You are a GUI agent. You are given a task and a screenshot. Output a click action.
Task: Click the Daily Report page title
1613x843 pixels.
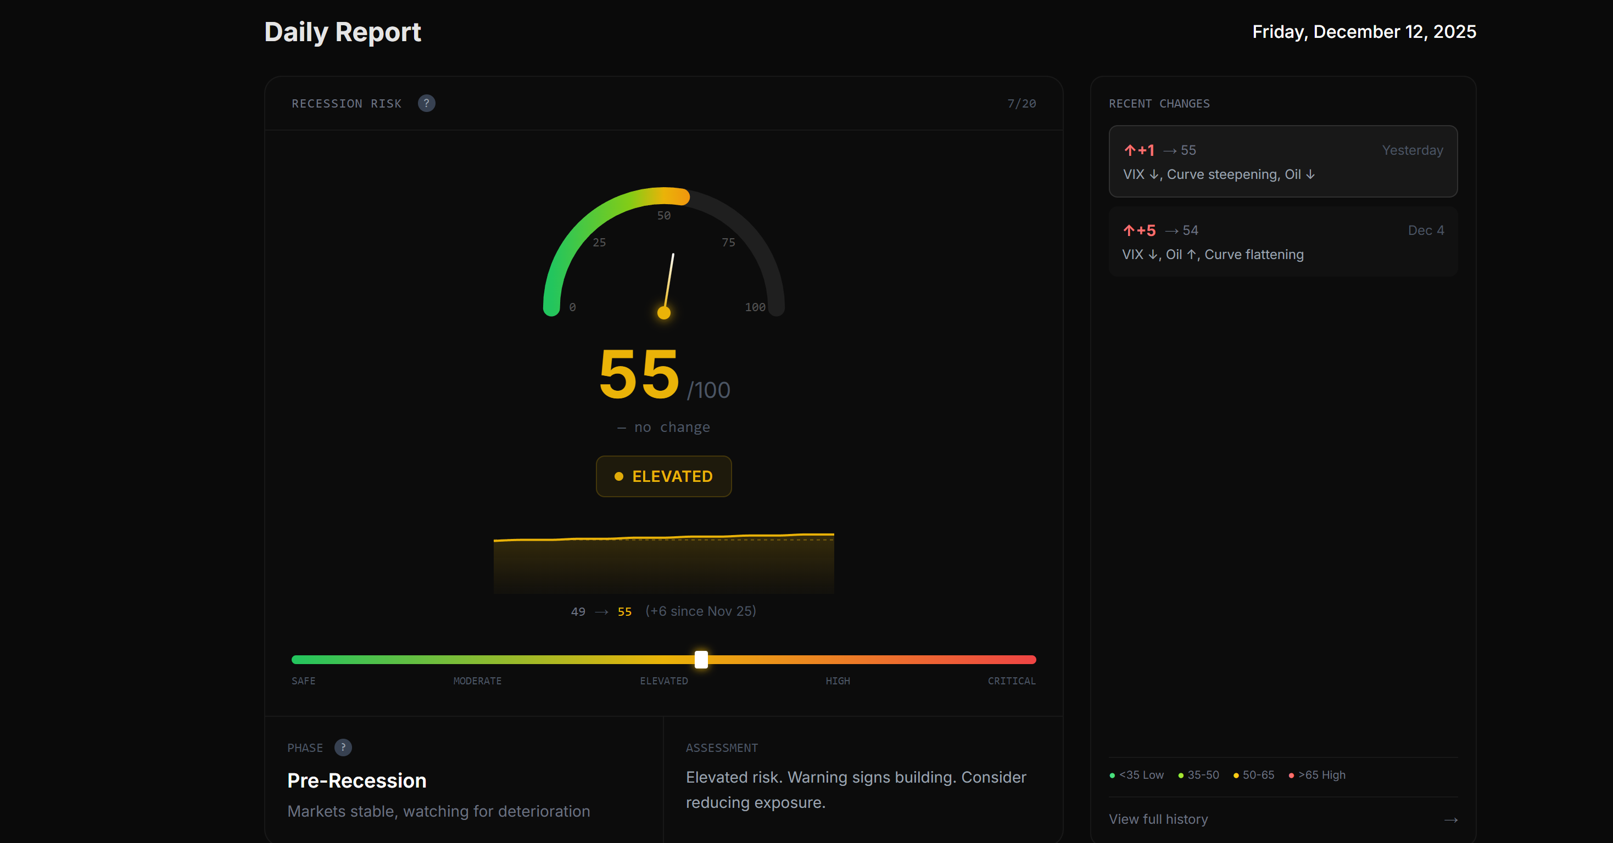coord(343,32)
